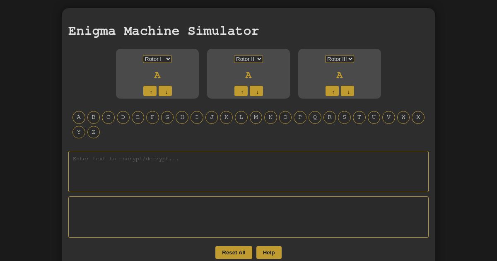
Task: Increment the middle rotor with its up arrow
Action: pyautogui.click(x=241, y=91)
